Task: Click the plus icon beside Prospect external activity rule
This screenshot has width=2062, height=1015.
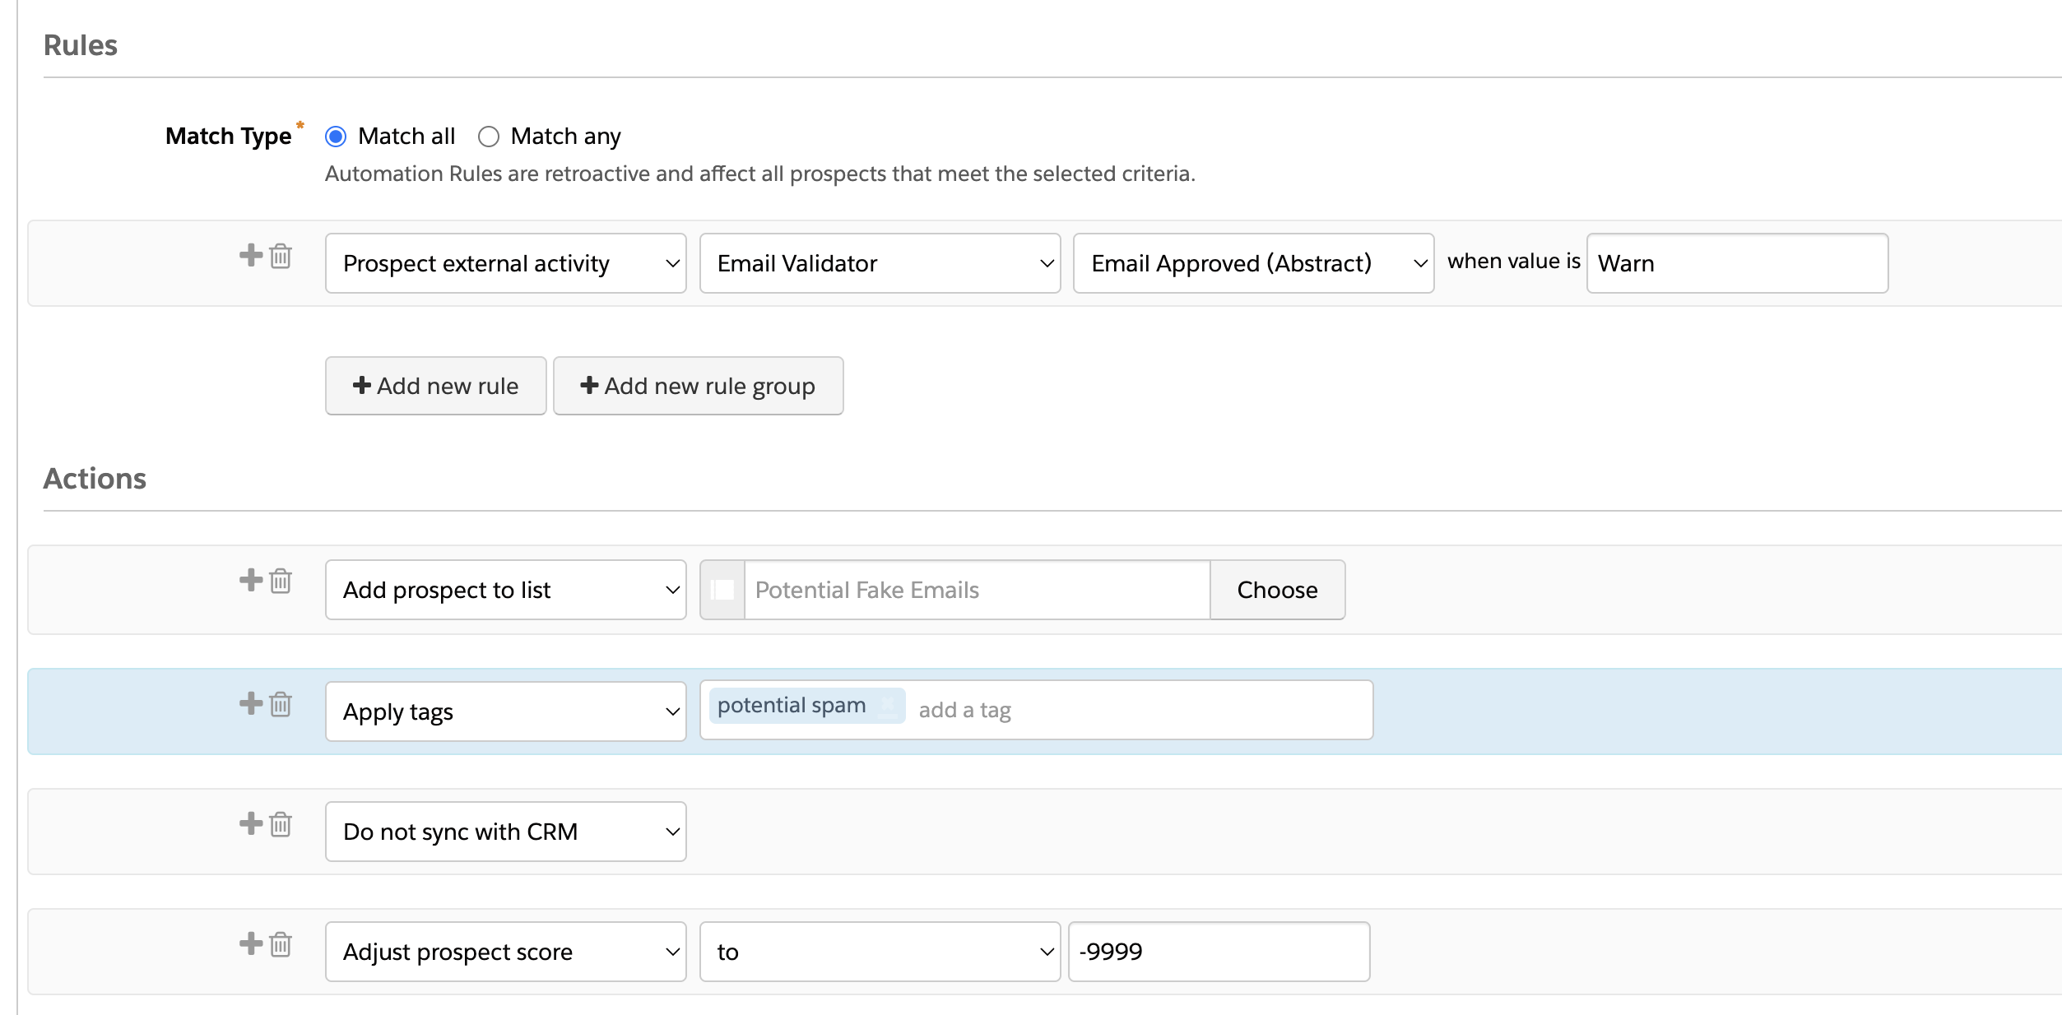Action: pos(250,255)
